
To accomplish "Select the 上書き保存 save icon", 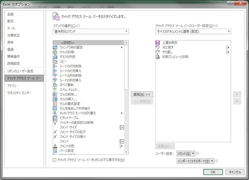I will [158, 42].
